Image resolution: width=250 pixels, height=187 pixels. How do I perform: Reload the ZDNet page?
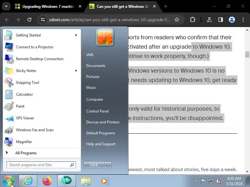pyautogui.click(x=29, y=20)
